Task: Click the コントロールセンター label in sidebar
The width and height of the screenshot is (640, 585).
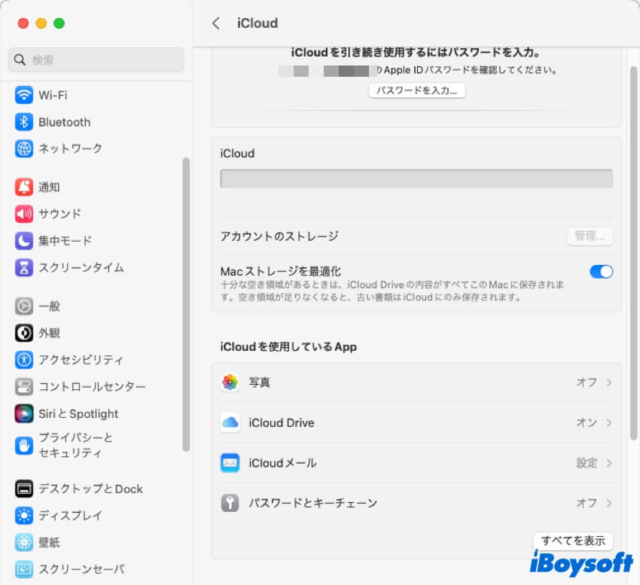Action: pyautogui.click(x=93, y=386)
